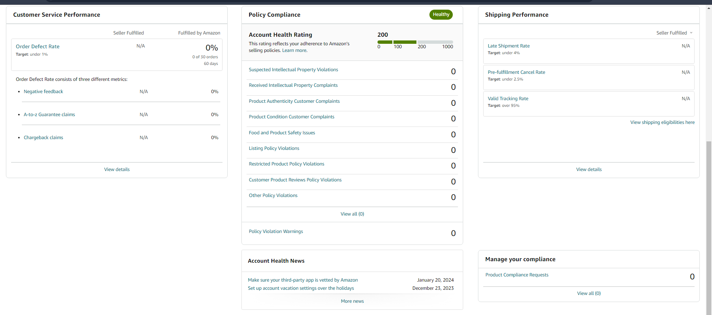This screenshot has width=712, height=315.
Task: Open Restricted Product Policy Violations
Action: tap(286, 164)
